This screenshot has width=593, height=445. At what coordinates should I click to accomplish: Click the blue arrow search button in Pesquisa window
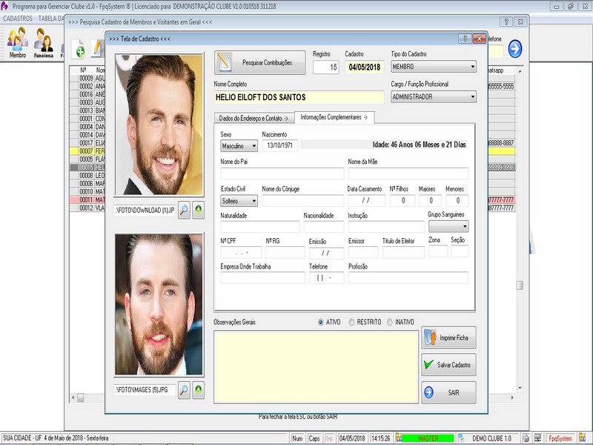tap(514, 49)
